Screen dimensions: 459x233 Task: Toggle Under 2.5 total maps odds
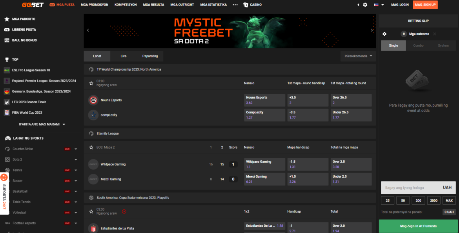point(351,179)
